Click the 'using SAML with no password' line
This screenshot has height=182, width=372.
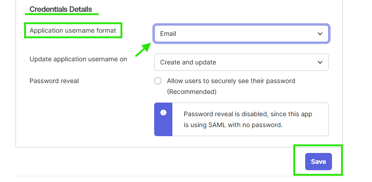tap(233, 124)
